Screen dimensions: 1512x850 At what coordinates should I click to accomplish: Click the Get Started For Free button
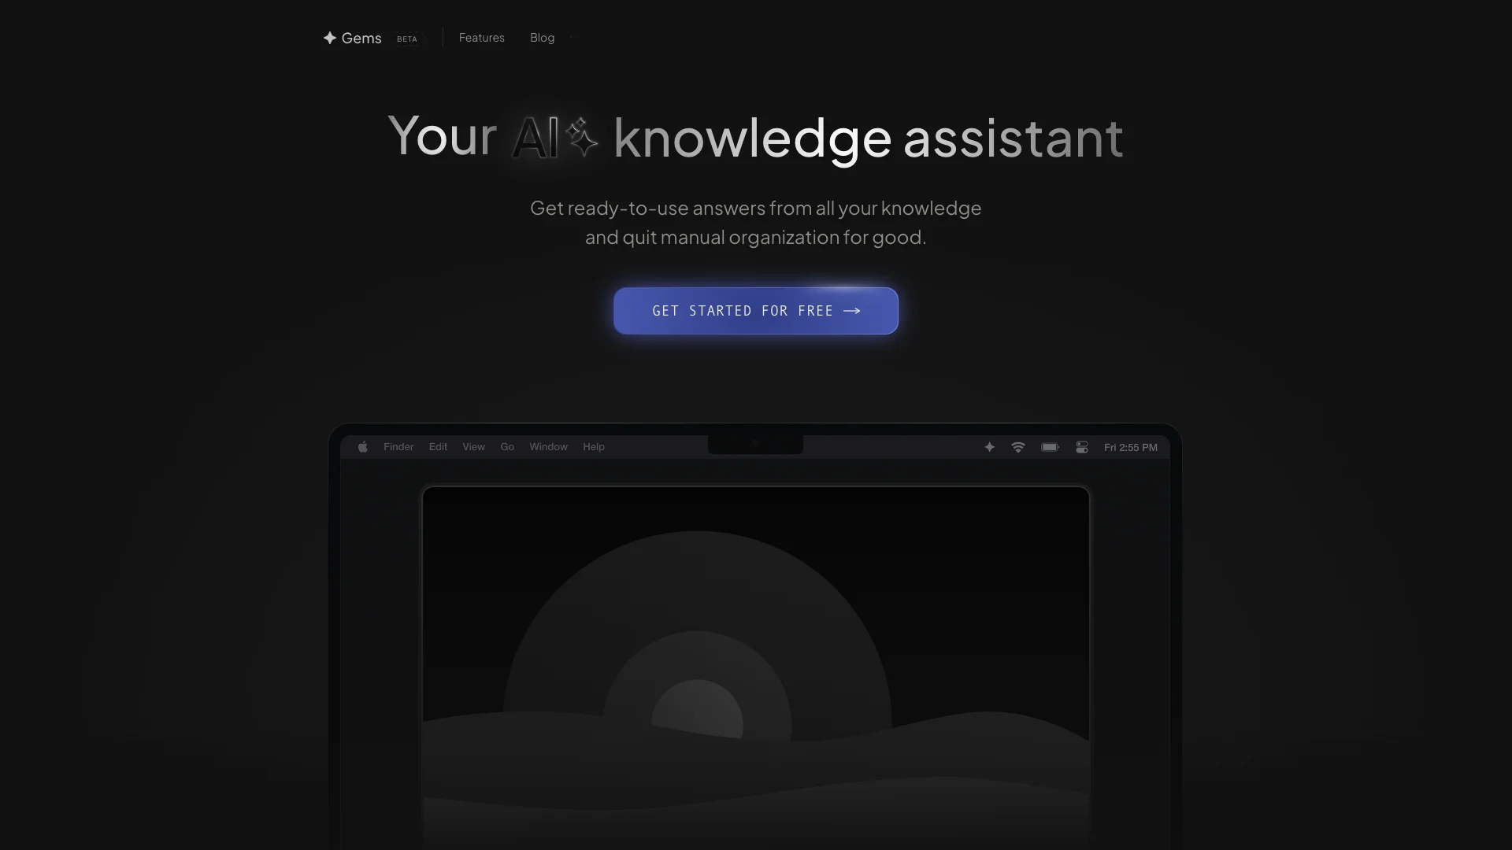pos(756,311)
